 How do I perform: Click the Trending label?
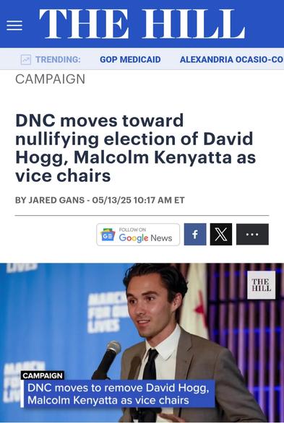[58, 59]
